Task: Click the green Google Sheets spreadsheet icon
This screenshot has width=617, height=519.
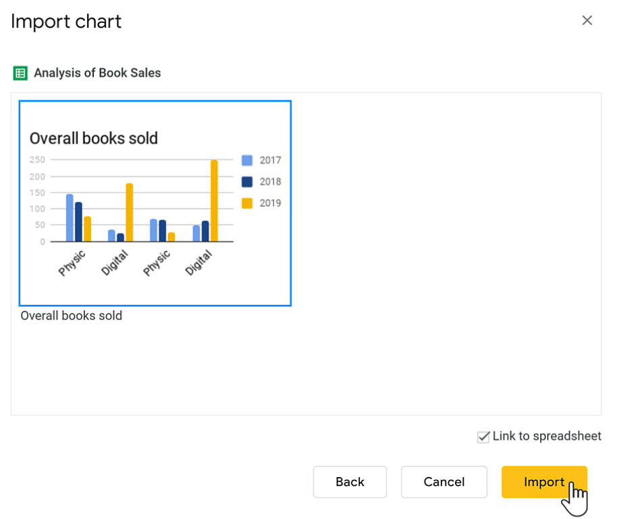Action: [18, 72]
